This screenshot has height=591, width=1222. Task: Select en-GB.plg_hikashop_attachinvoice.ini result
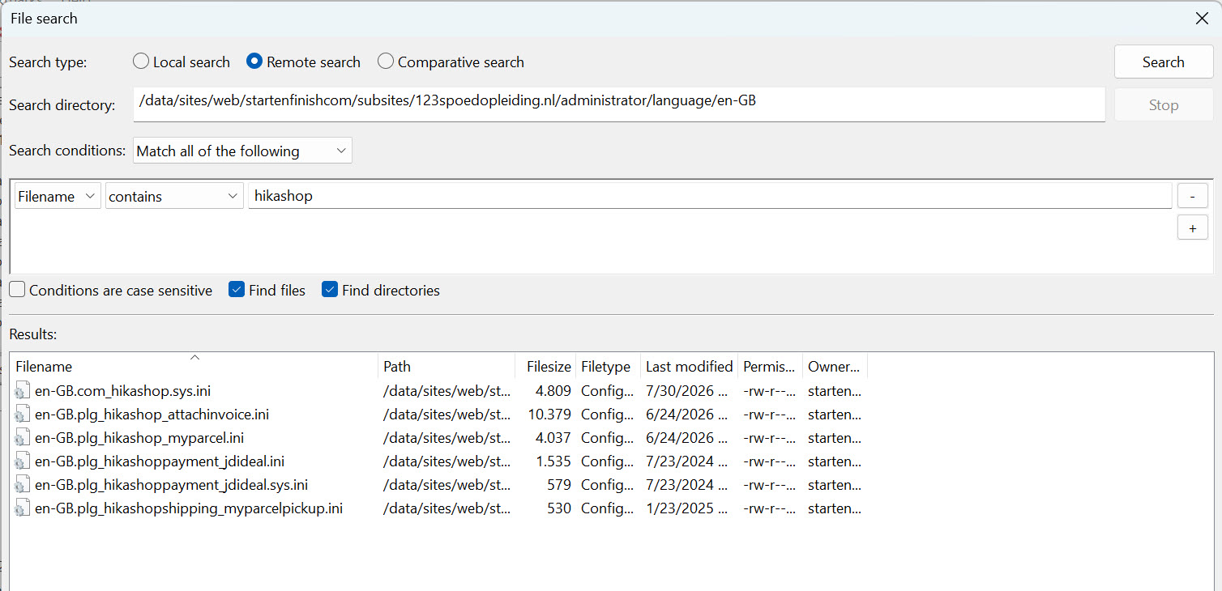point(152,415)
